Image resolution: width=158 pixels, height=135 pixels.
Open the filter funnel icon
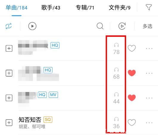(x=149, y=7)
